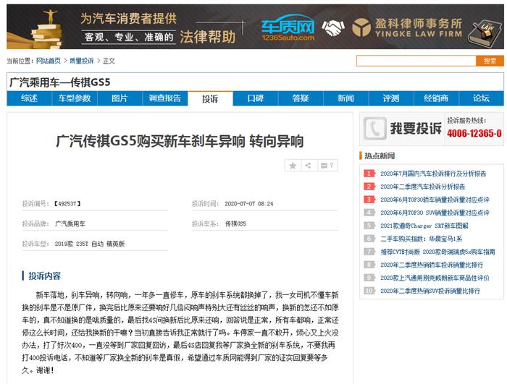Click the 网站首页 breadcrumb link

[49, 61]
